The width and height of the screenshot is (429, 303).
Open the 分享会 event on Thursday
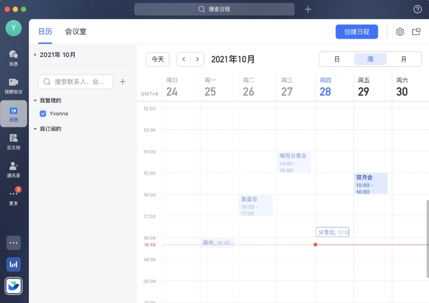(332, 232)
